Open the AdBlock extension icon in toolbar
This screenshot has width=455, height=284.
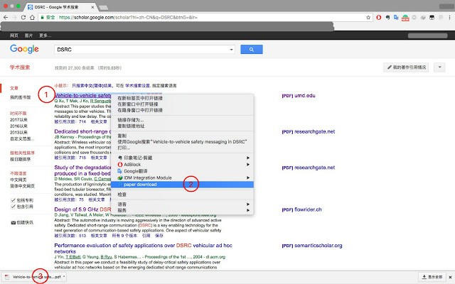coord(379,17)
